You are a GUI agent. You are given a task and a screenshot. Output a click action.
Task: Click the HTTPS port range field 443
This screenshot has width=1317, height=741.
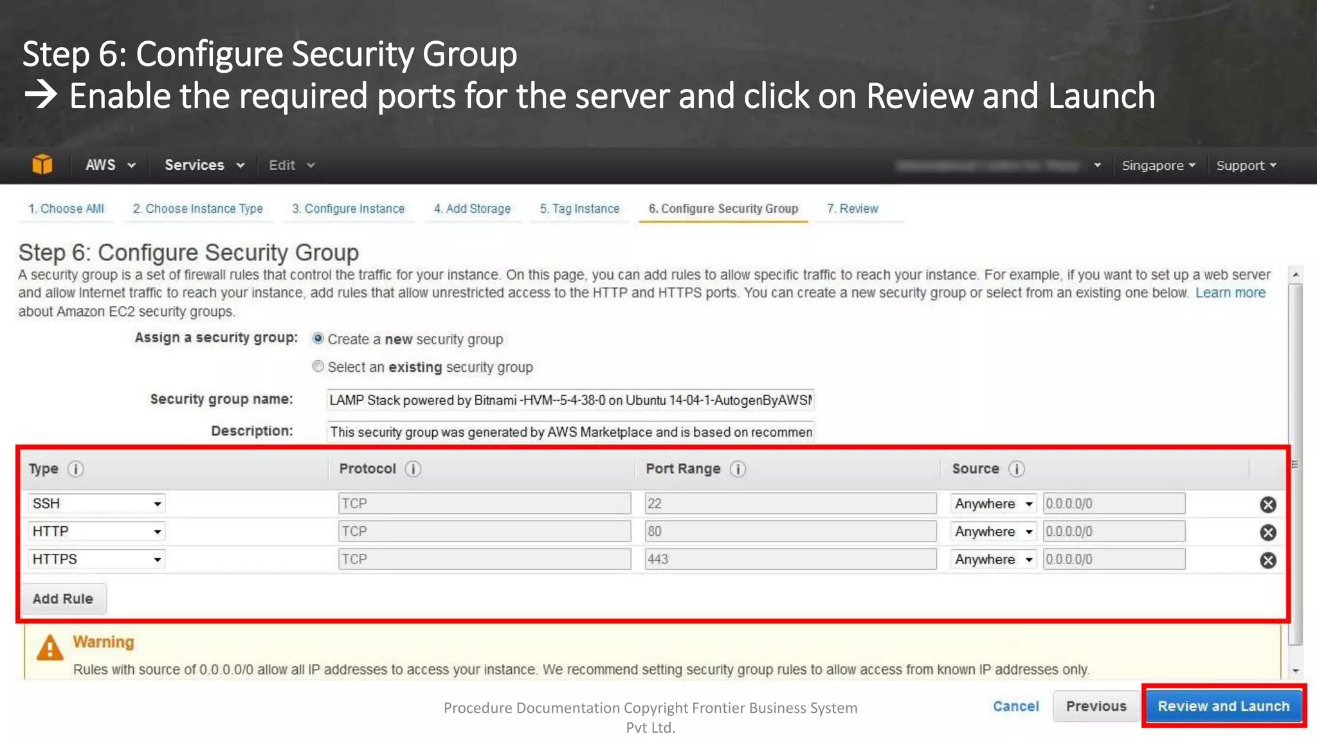[x=790, y=559]
